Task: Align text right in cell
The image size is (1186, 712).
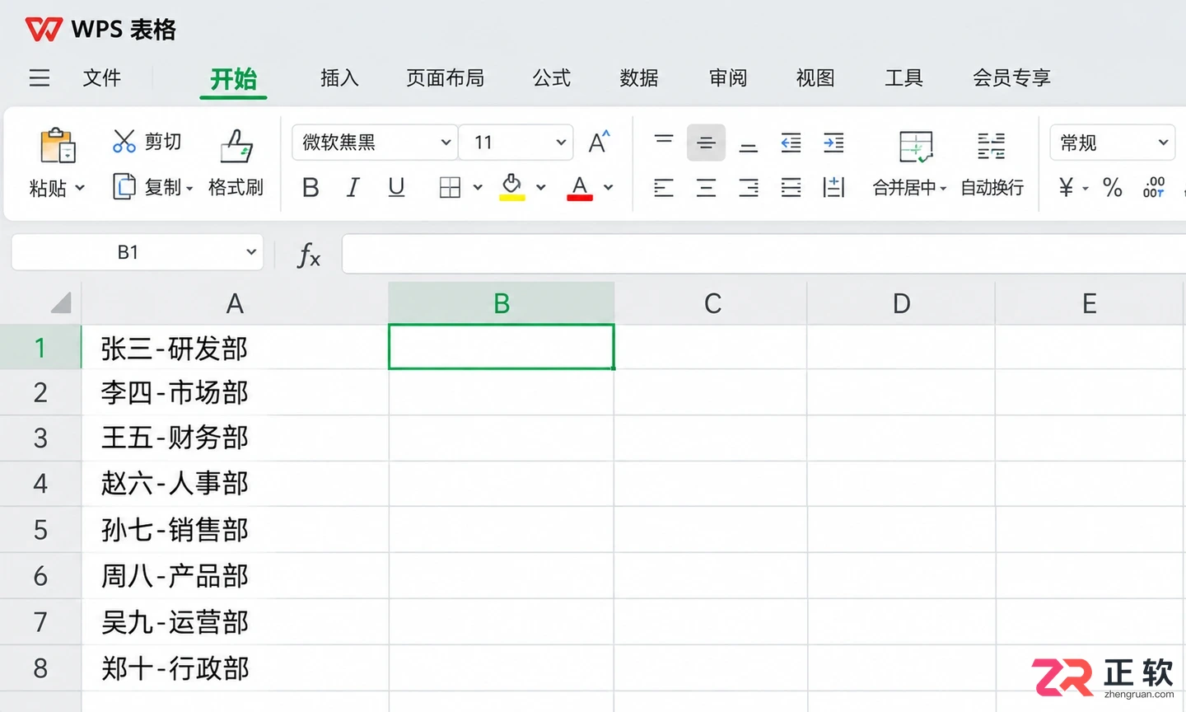Action: [749, 188]
